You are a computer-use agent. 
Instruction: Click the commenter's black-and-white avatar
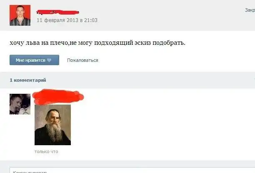click(20, 104)
